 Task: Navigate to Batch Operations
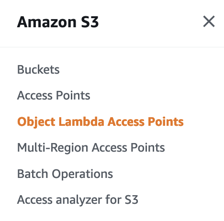pyautogui.click(x=65, y=174)
